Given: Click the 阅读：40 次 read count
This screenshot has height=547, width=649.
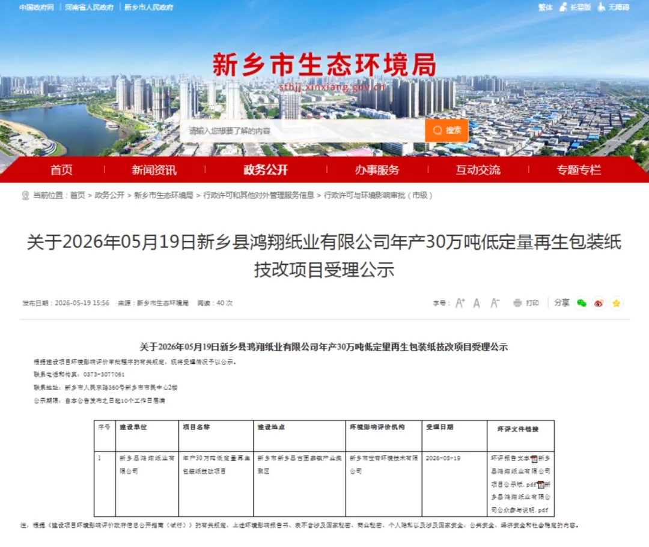Looking at the screenshot, I should tap(215, 303).
